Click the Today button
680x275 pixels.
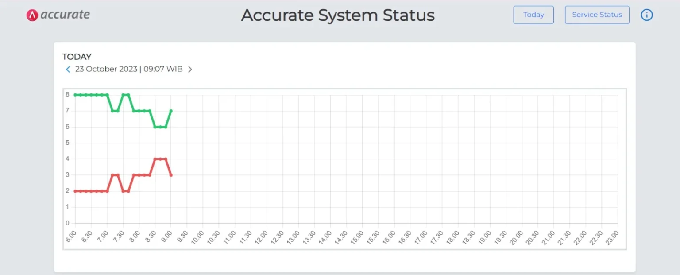[533, 15]
